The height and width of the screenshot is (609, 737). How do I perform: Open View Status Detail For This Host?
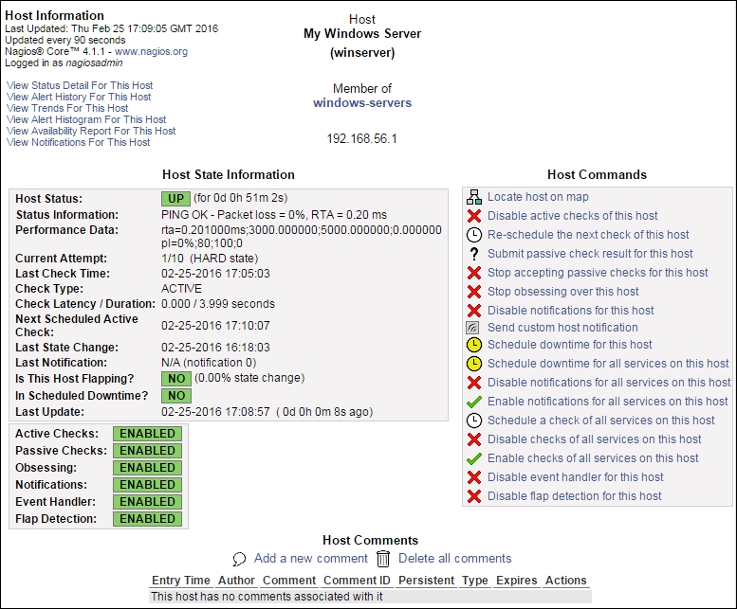[80, 85]
